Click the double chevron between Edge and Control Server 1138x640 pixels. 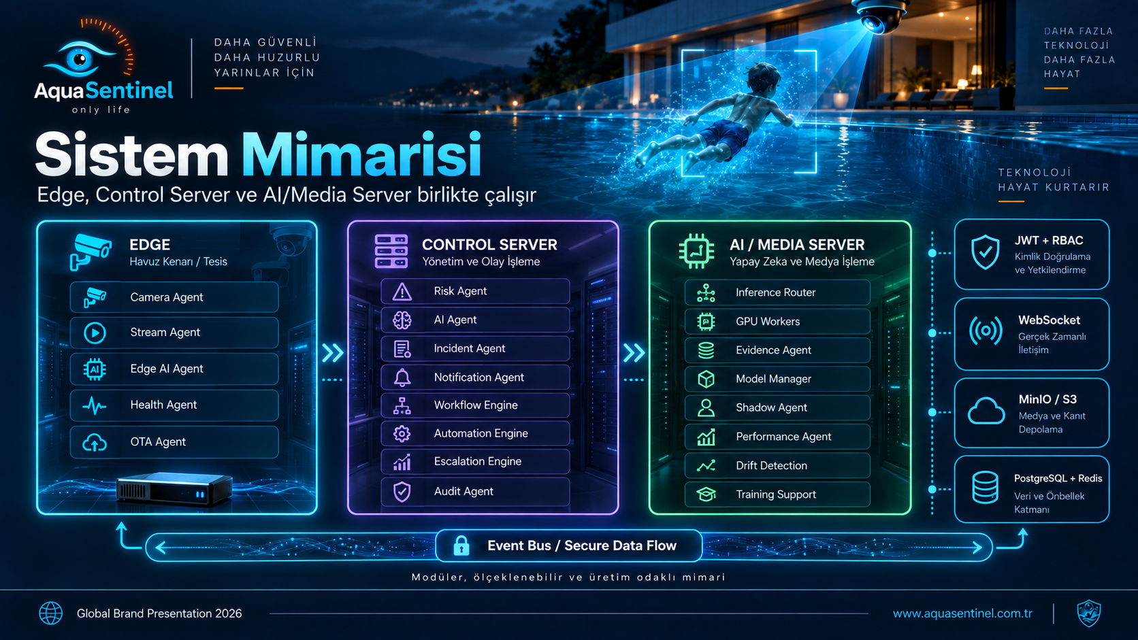click(x=333, y=353)
